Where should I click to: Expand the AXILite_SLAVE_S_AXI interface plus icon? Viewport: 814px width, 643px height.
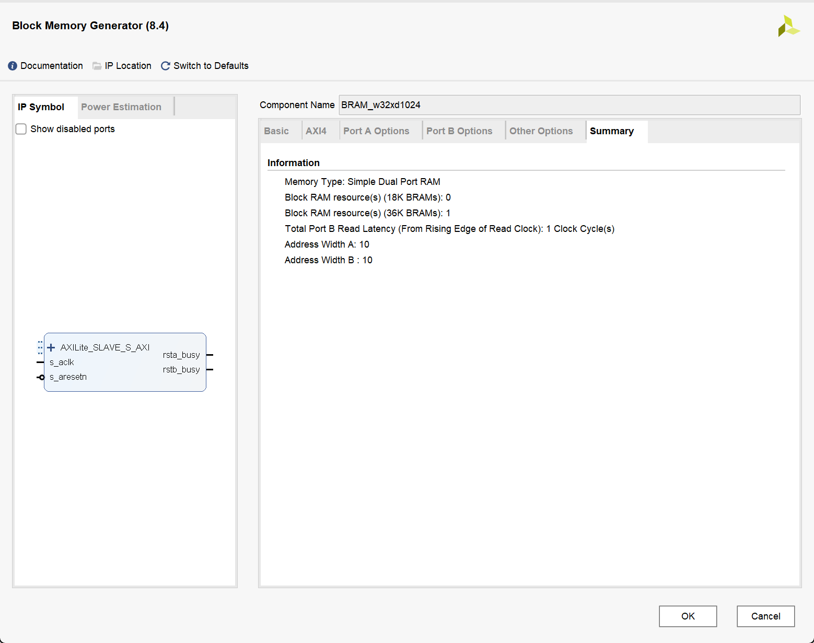tap(51, 347)
